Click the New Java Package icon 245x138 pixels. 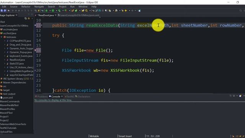(73, 11)
